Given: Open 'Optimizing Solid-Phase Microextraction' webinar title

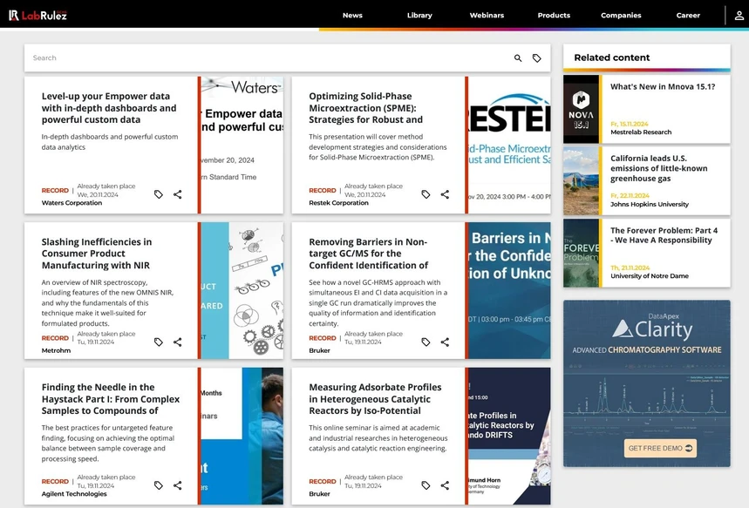Looking at the screenshot, I should pos(366,108).
